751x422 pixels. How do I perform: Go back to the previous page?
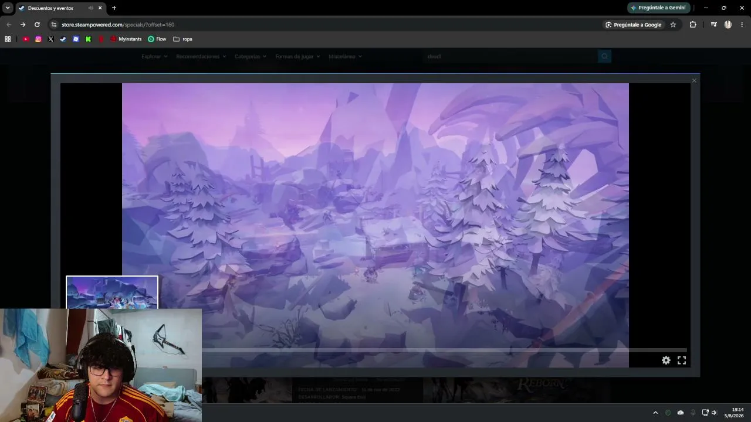click(8, 25)
